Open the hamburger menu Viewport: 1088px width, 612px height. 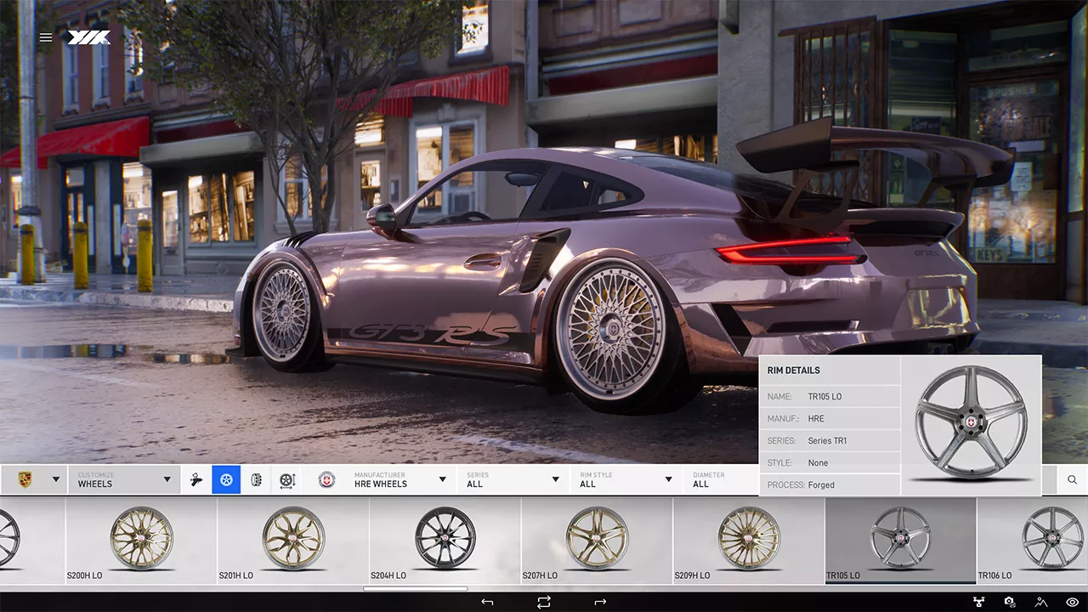(46, 37)
